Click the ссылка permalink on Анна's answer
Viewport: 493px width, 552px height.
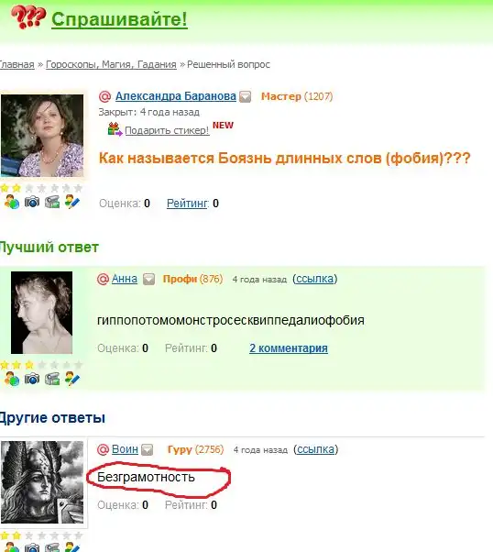tap(315, 279)
